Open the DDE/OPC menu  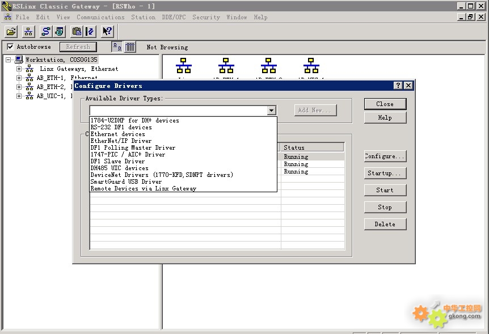(x=174, y=17)
